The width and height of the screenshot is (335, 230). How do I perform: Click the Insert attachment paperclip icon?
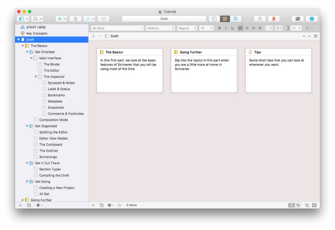(88, 19)
